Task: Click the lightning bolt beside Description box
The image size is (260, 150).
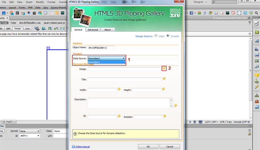Action: 176,106
